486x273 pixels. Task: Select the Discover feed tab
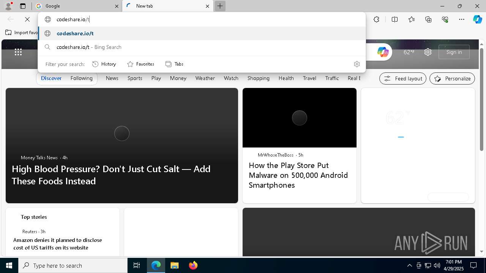(51, 78)
